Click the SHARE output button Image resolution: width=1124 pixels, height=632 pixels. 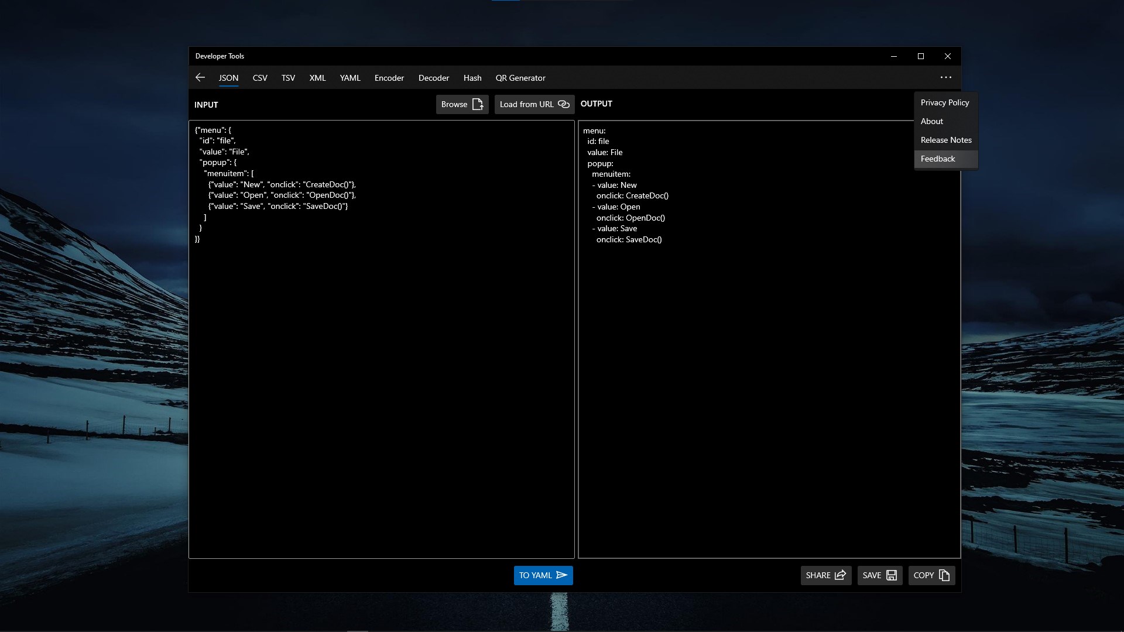pos(825,575)
